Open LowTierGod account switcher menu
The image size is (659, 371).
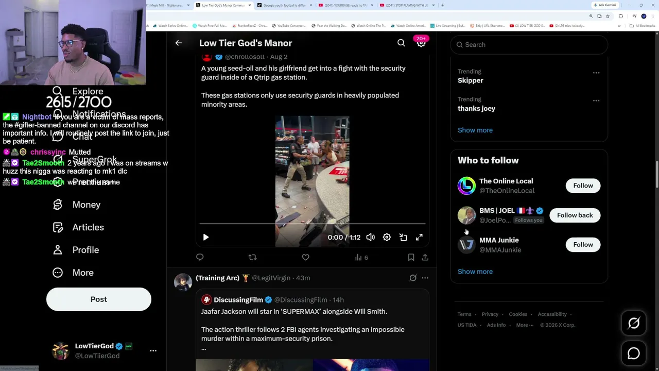pyautogui.click(x=153, y=351)
